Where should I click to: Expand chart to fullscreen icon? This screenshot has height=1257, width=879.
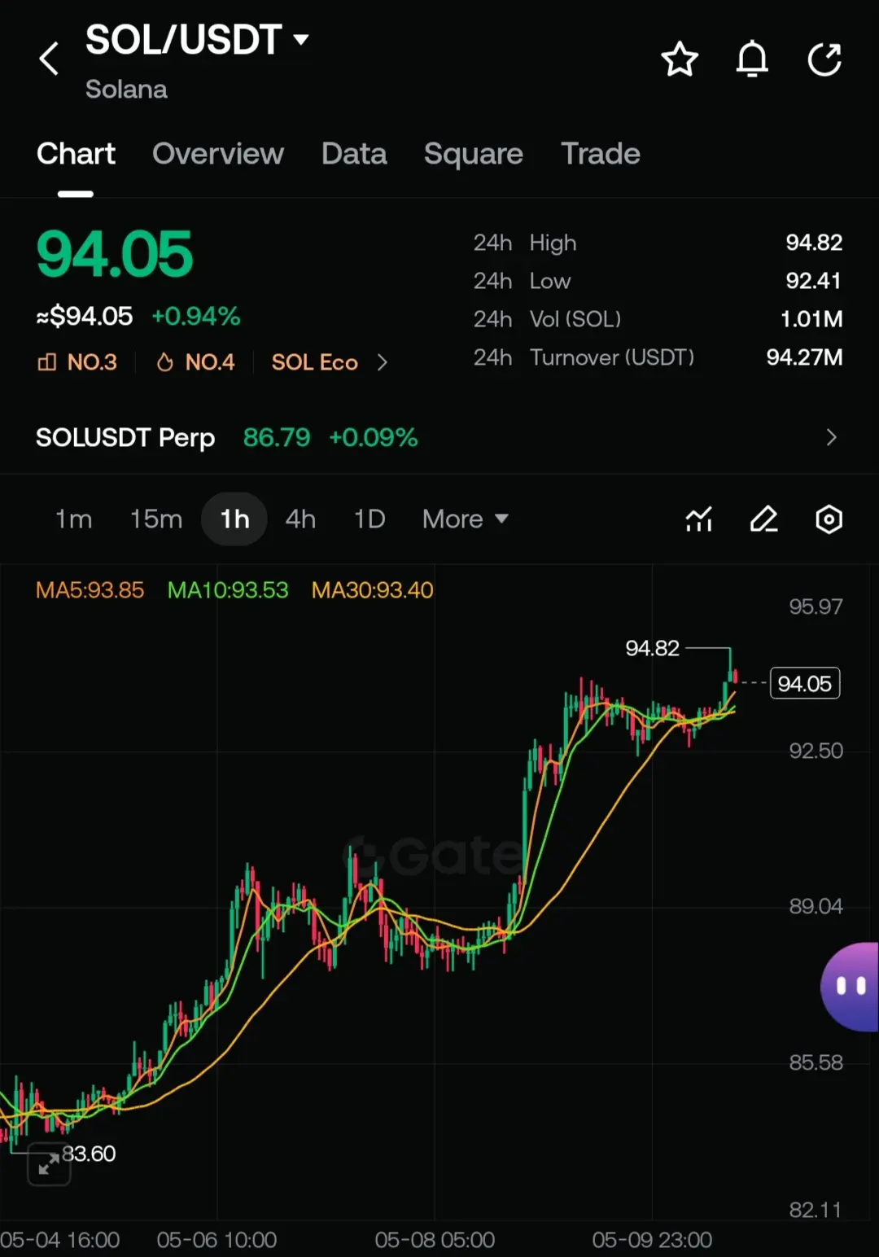pos(49,1164)
